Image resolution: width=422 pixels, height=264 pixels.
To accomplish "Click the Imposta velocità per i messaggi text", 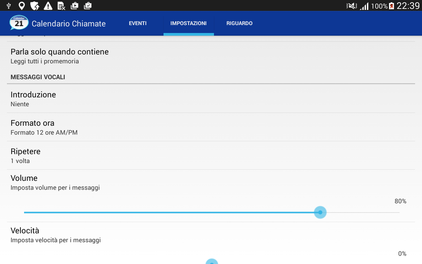I will (56, 240).
